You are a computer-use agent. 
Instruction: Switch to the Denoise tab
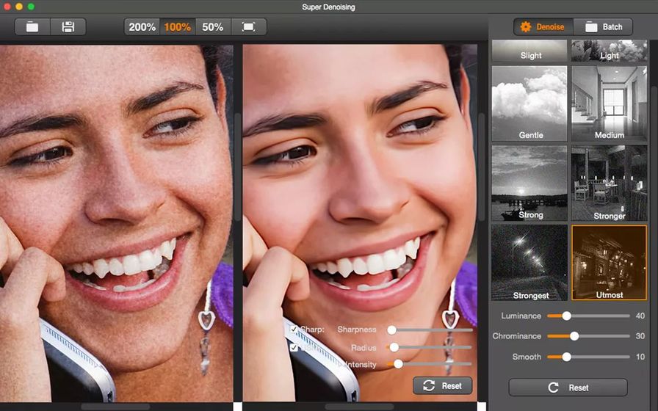point(543,27)
